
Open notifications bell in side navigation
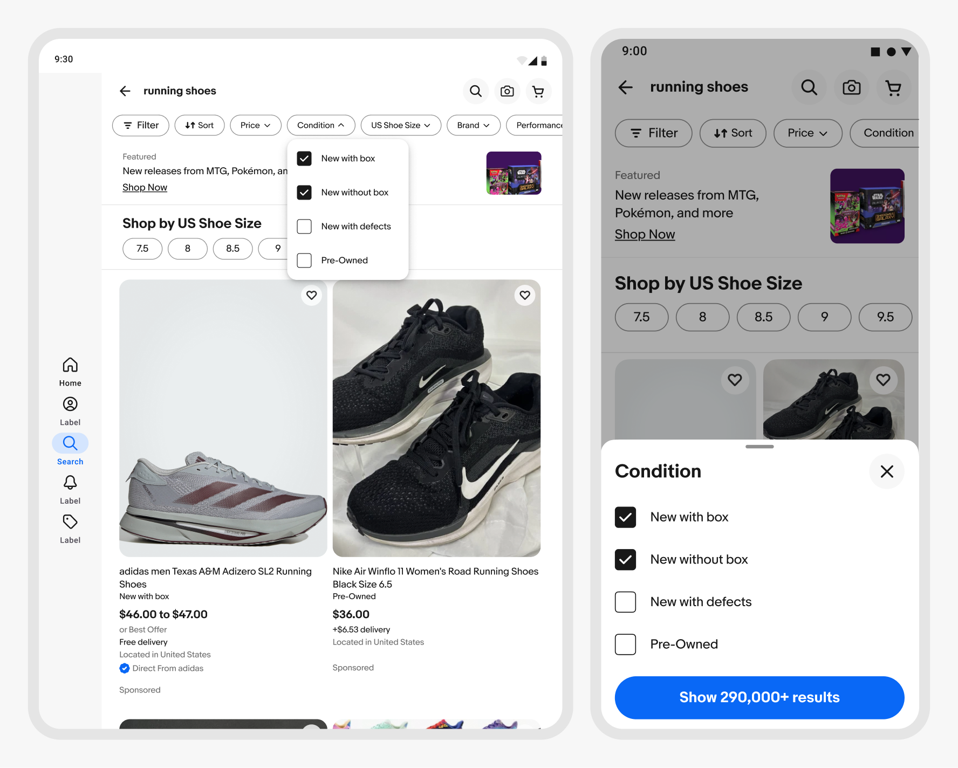(x=70, y=490)
